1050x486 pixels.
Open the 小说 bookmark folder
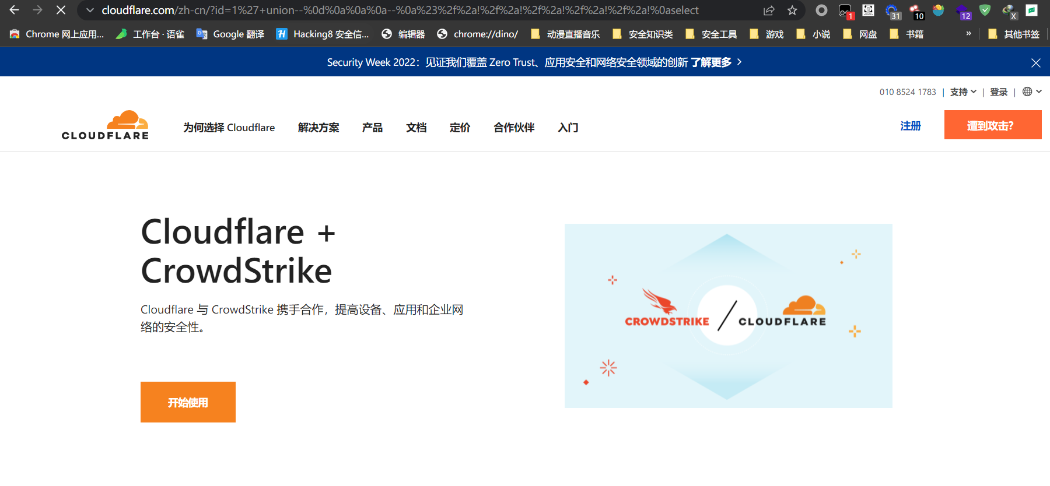point(813,34)
